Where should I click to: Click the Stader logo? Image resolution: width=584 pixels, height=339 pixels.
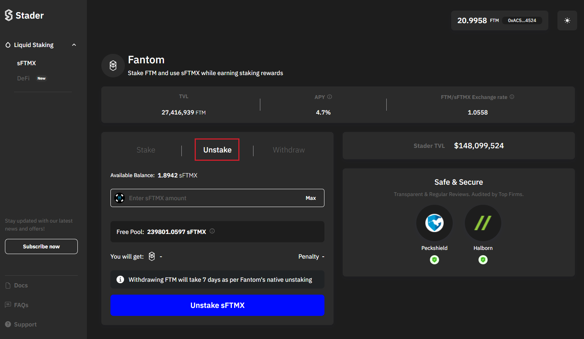(x=8, y=15)
